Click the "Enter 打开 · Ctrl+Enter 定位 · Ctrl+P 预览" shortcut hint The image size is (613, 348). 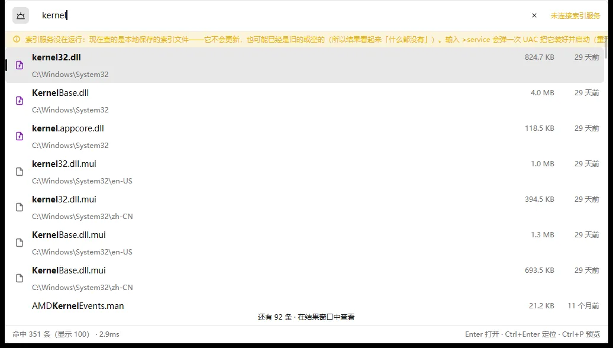(x=533, y=334)
